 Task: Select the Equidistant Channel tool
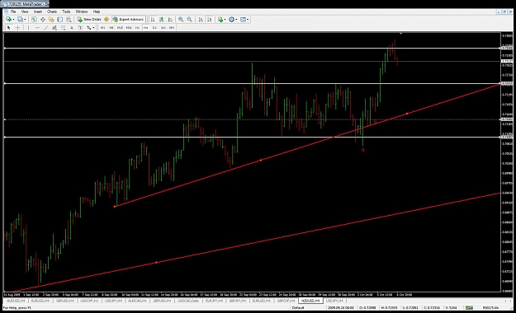(x=54, y=27)
